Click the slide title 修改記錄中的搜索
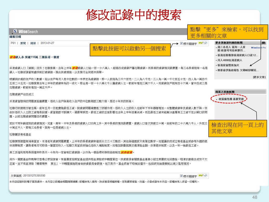269x202 pixels. 134,15
